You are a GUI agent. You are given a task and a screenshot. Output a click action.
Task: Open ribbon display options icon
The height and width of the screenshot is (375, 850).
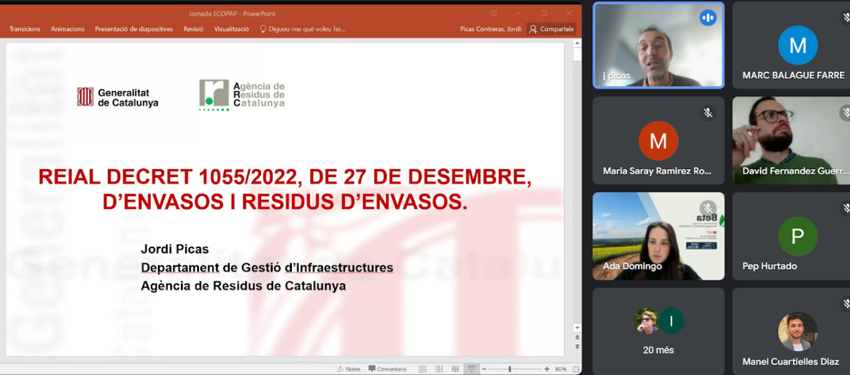pyautogui.click(x=494, y=13)
